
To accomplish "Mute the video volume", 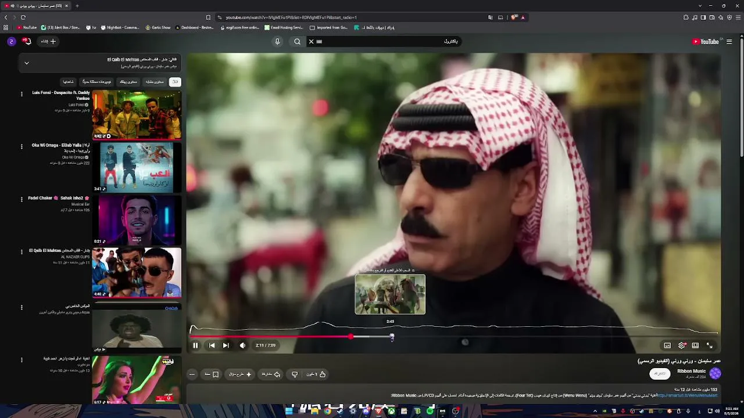I will tap(242, 345).
